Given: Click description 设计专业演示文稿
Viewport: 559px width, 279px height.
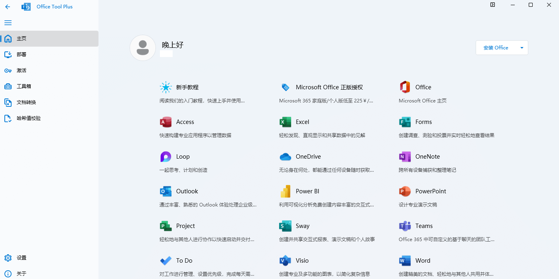Looking at the screenshot, I should 418,205.
